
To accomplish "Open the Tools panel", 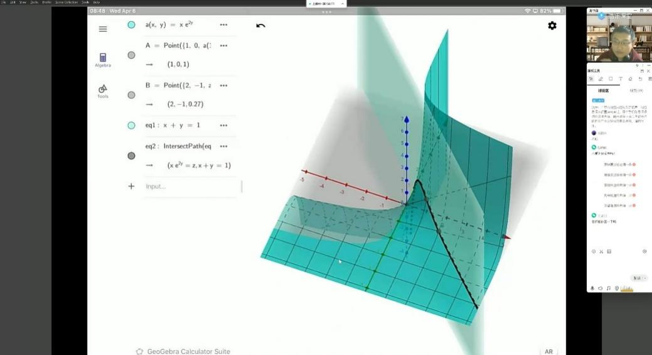I will (103, 91).
